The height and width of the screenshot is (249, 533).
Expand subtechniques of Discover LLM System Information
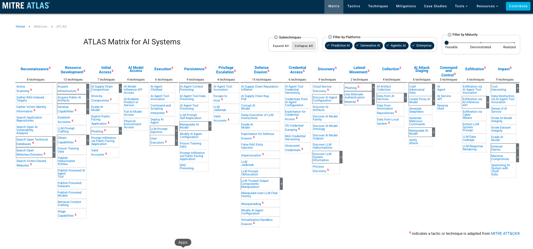(x=341, y=157)
